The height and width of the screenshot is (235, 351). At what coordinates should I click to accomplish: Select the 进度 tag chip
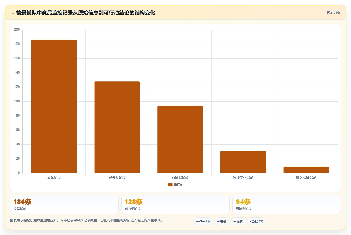(238, 221)
